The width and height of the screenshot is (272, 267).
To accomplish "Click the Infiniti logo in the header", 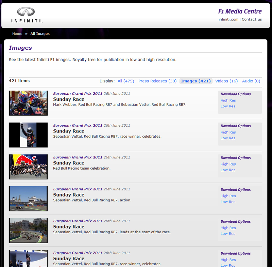I will (27, 15).
